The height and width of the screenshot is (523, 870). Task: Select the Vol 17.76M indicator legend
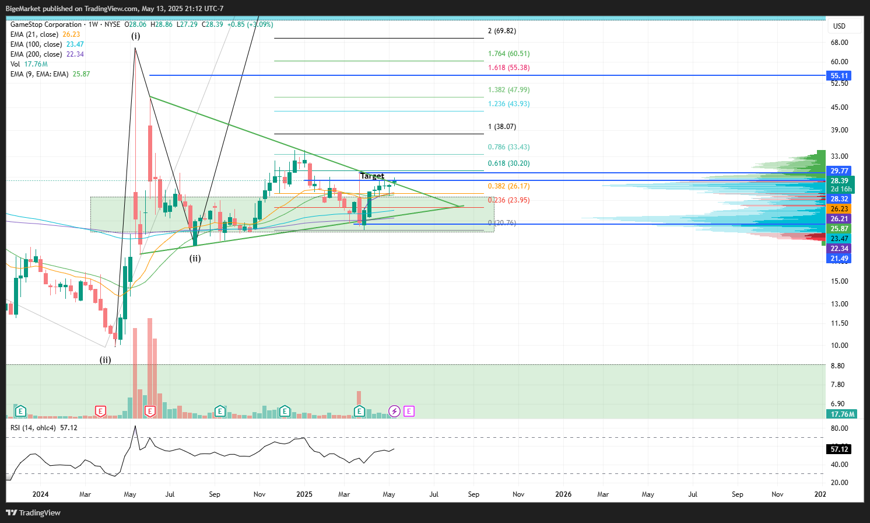pos(29,64)
